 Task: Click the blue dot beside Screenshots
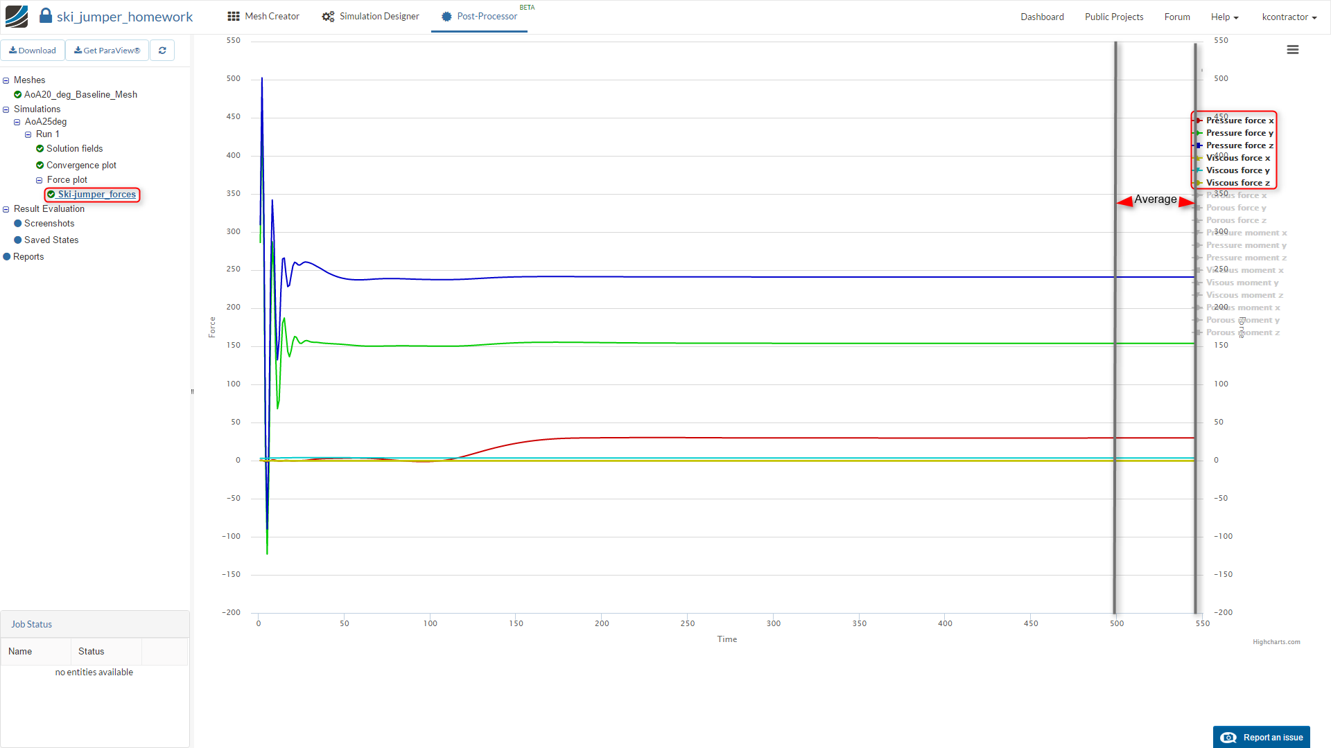18,224
